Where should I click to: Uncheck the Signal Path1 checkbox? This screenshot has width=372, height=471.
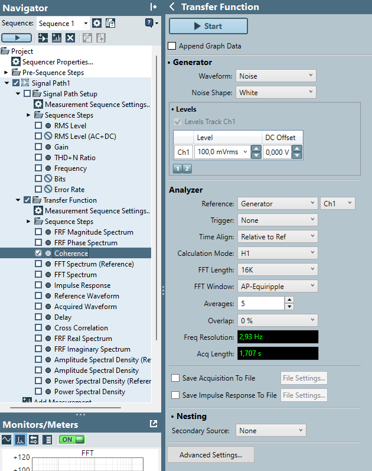point(16,83)
